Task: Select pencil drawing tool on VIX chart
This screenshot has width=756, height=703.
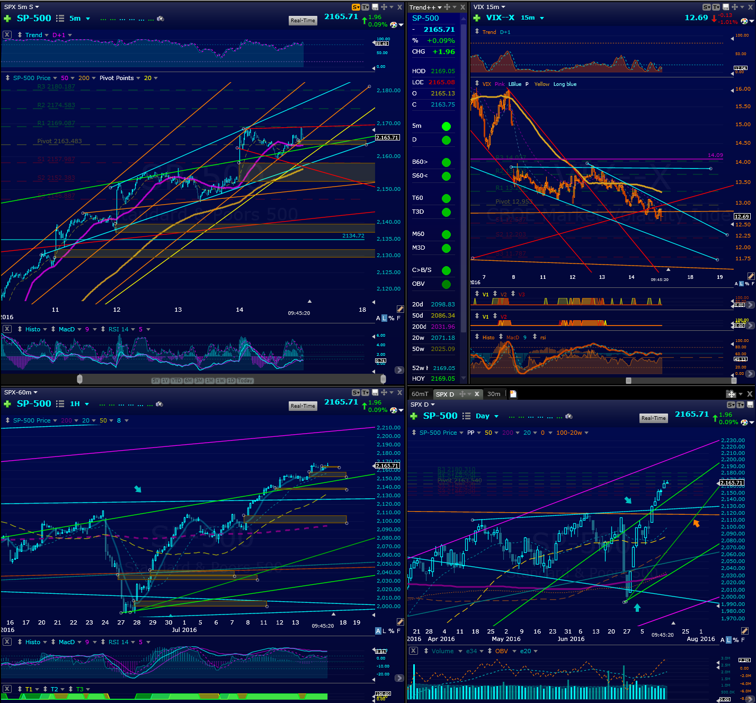Action: pyautogui.click(x=751, y=276)
